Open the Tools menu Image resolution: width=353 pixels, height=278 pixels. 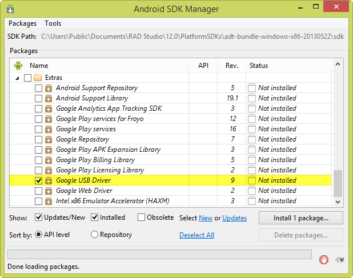pyautogui.click(x=53, y=23)
